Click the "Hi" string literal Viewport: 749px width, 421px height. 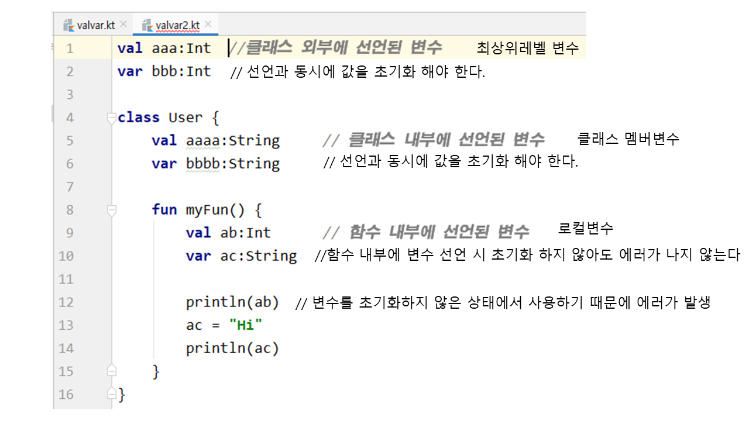[246, 325]
